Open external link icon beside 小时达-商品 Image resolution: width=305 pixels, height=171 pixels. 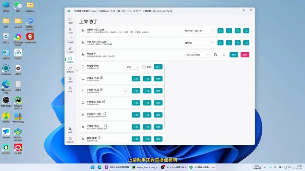(101, 90)
